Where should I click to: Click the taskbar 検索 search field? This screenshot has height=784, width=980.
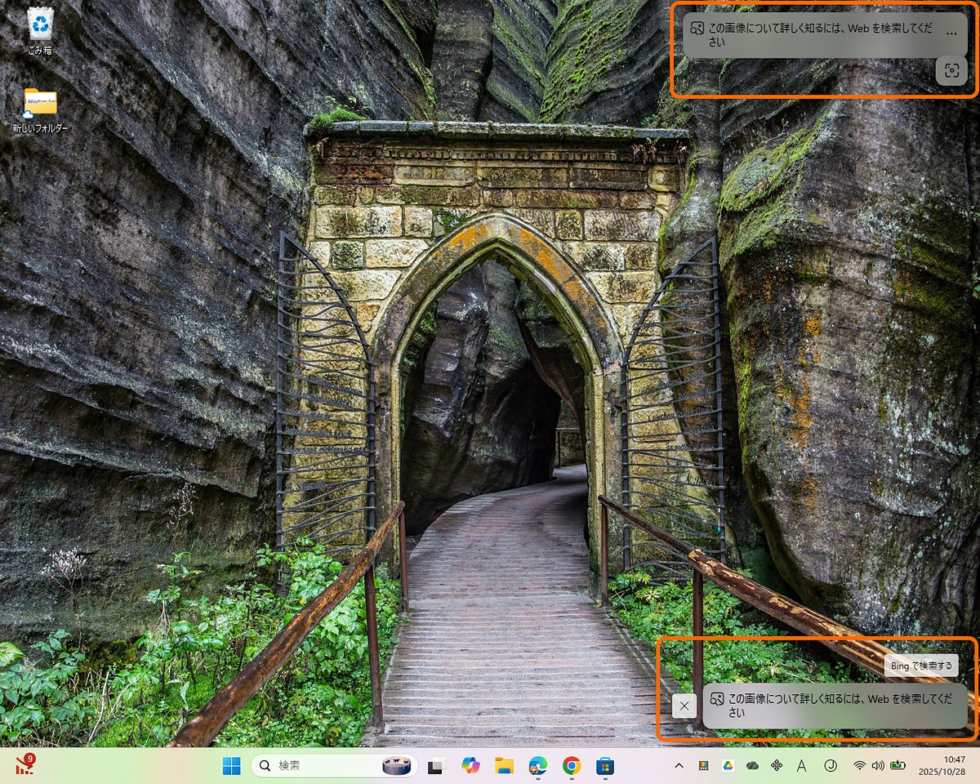[x=334, y=766]
